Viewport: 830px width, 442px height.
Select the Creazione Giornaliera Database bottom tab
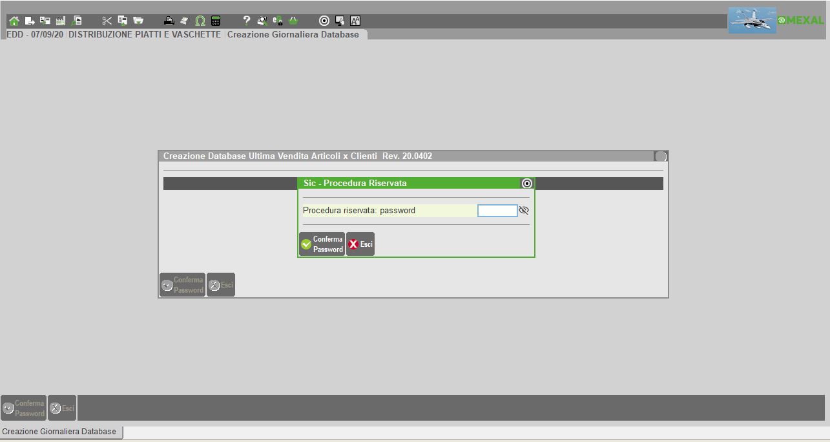point(59,432)
